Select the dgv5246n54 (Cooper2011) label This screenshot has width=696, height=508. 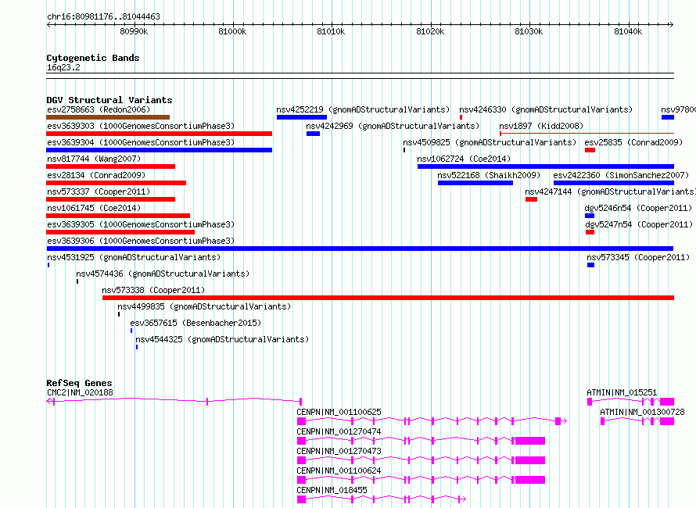click(638, 208)
